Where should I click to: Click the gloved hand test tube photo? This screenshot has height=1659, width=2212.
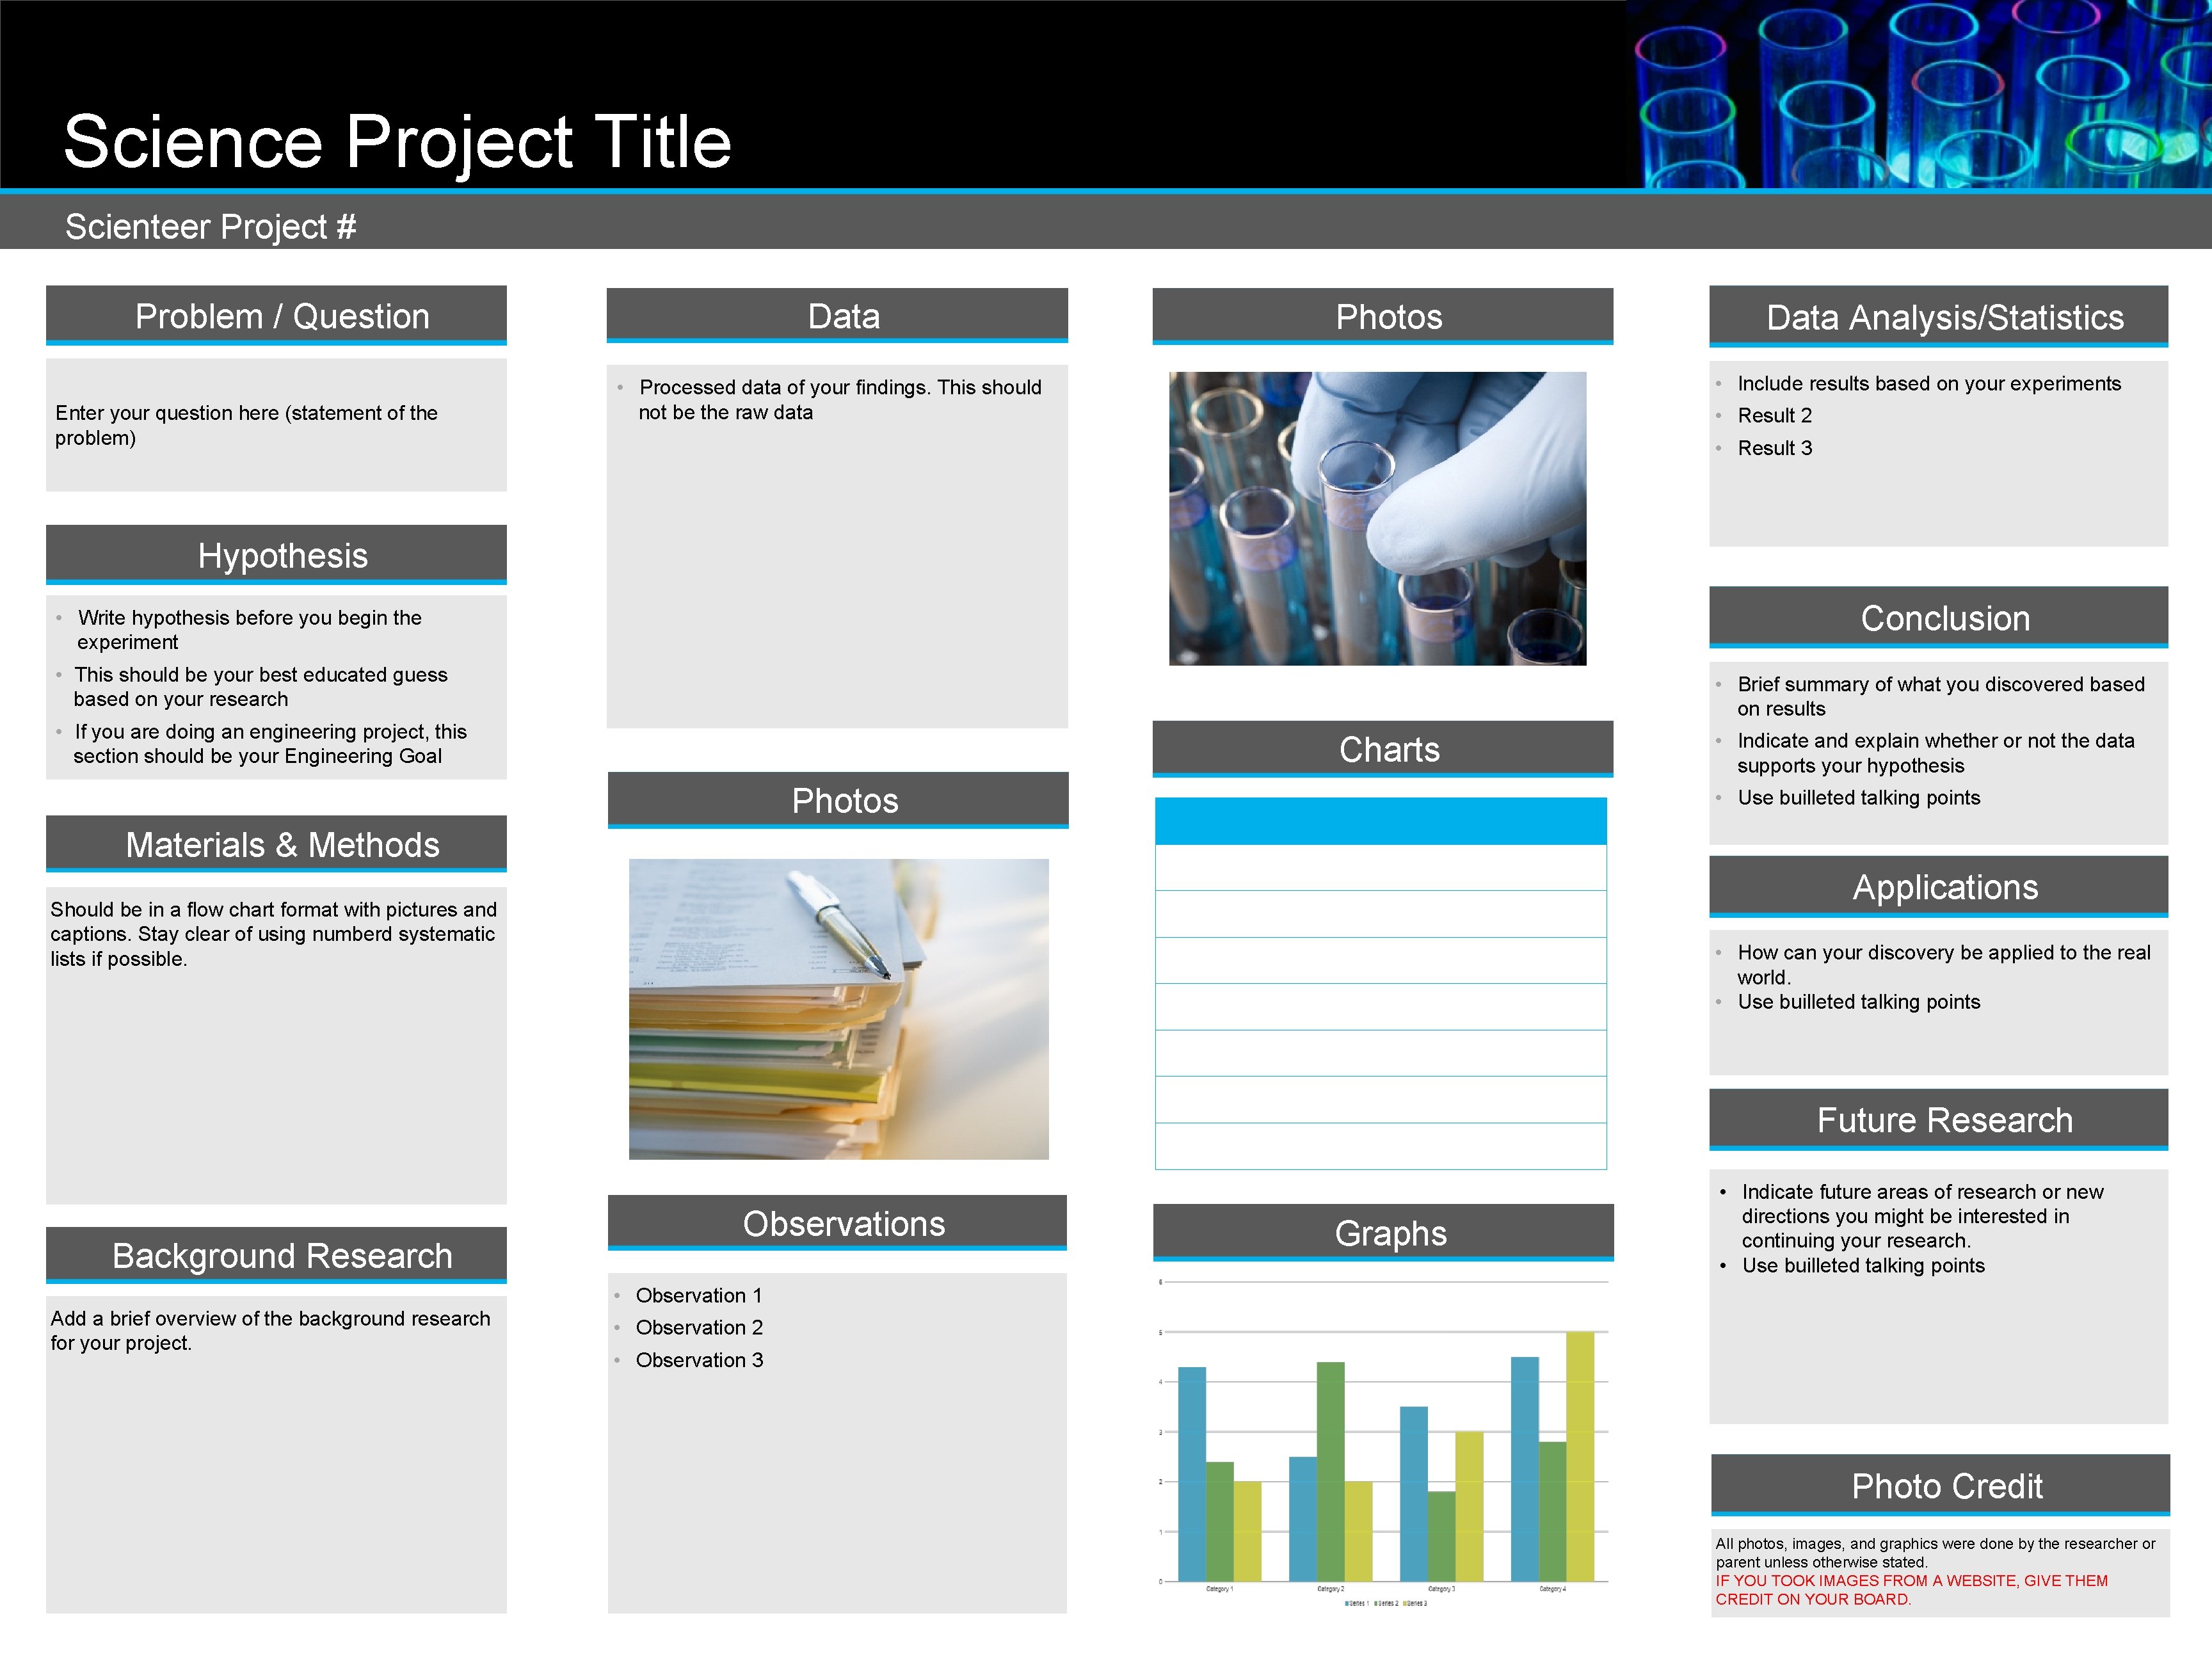1377,518
